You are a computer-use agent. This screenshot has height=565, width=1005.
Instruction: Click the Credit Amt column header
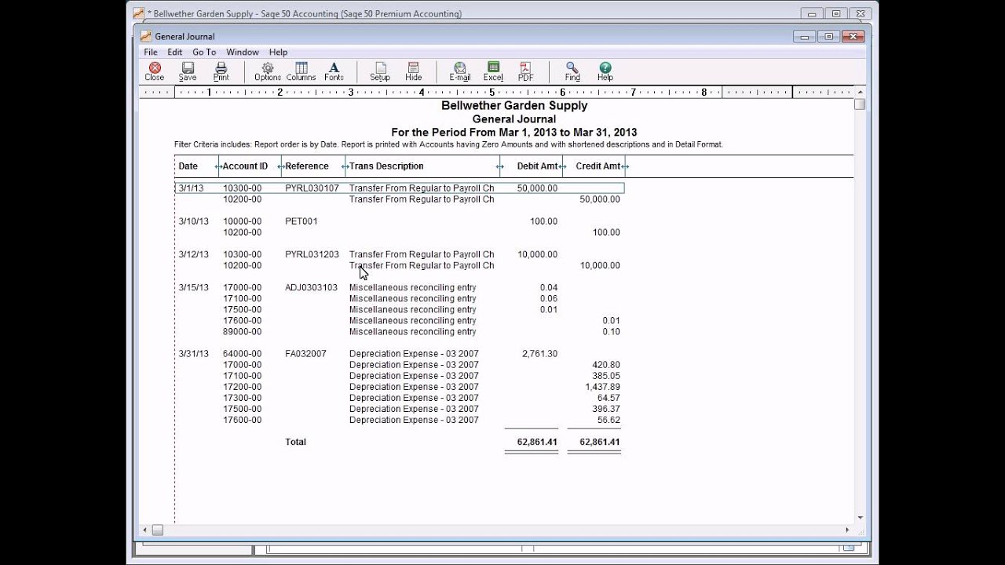click(x=598, y=166)
